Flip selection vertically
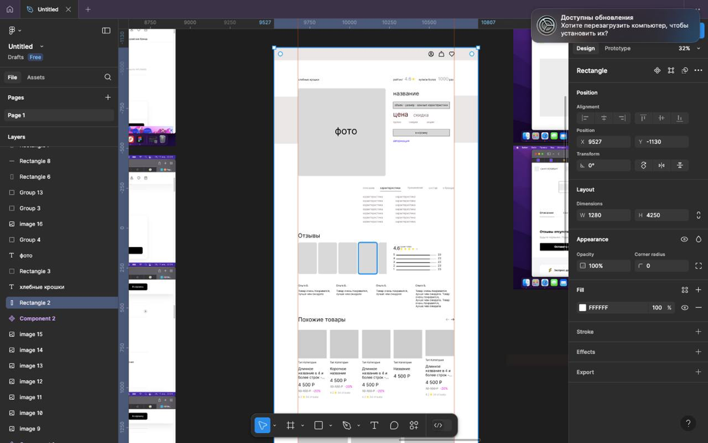This screenshot has height=443, width=708. click(680, 165)
